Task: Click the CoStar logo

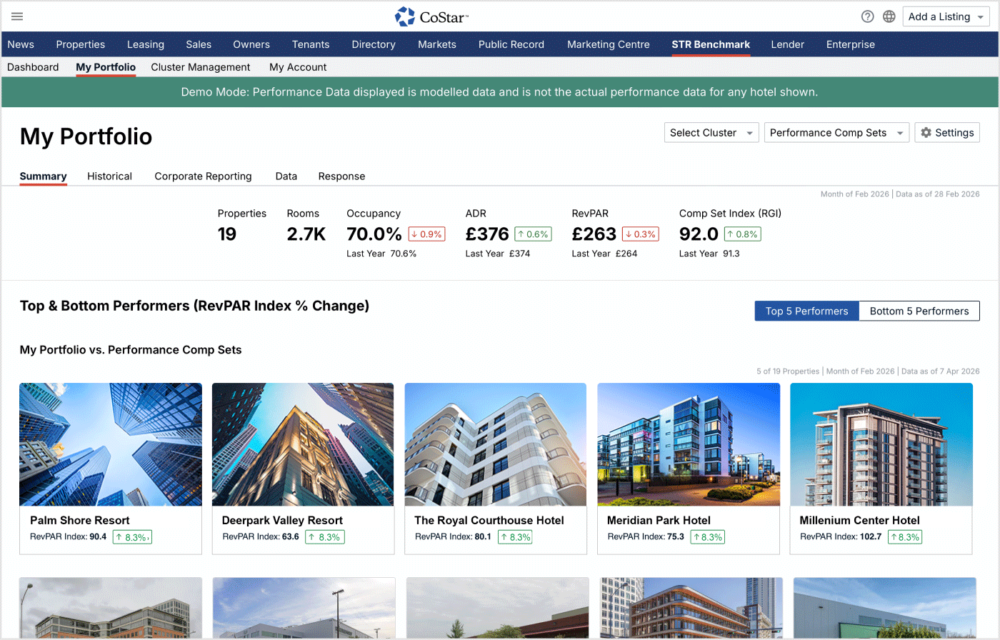Action: (431, 16)
